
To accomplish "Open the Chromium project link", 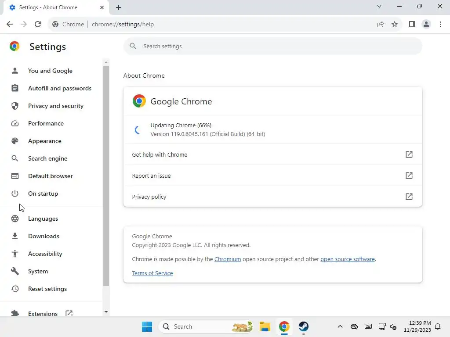I will [228, 259].
